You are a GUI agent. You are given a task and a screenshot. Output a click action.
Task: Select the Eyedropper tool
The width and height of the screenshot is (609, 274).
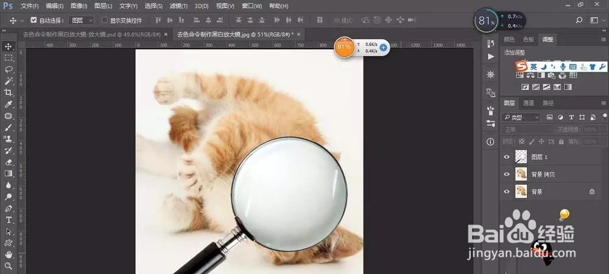8,104
